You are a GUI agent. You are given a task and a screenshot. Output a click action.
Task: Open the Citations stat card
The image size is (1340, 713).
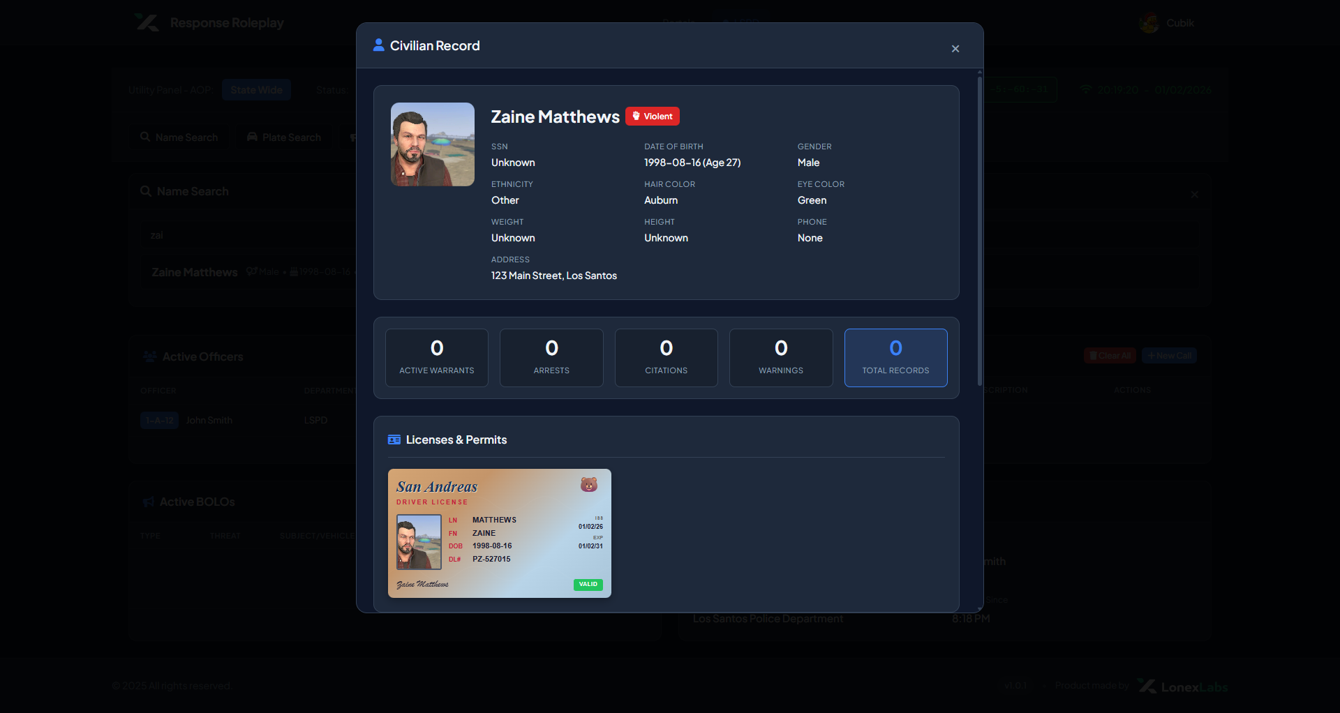pos(667,358)
